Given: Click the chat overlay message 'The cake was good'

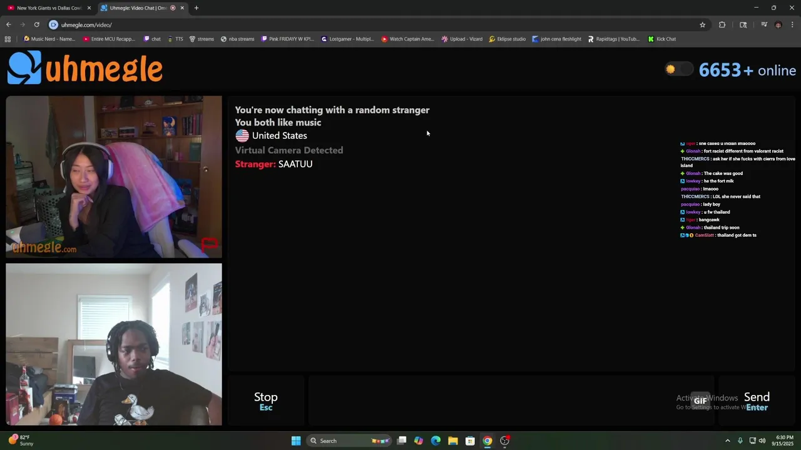Looking at the screenshot, I should click(x=723, y=173).
